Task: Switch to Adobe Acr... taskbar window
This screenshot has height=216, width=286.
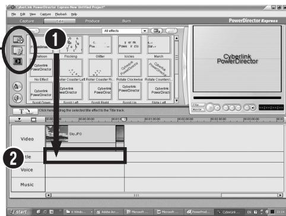Action: pos(109,212)
